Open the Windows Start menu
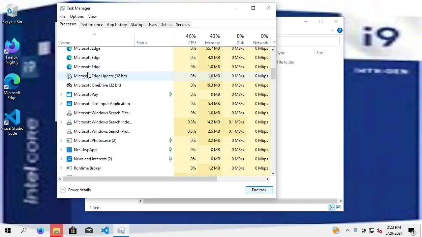The height and width of the screenshot is (237, 422). coord(8,230)
